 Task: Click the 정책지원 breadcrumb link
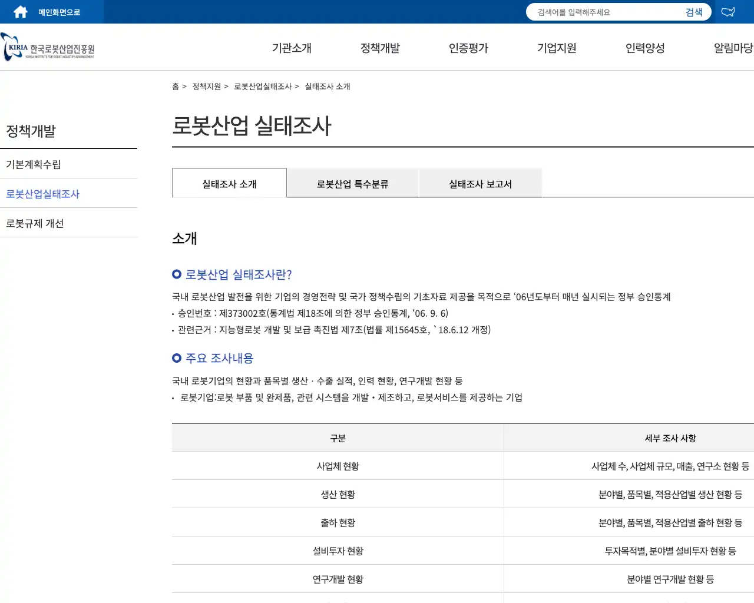click(x=206, y=86)
